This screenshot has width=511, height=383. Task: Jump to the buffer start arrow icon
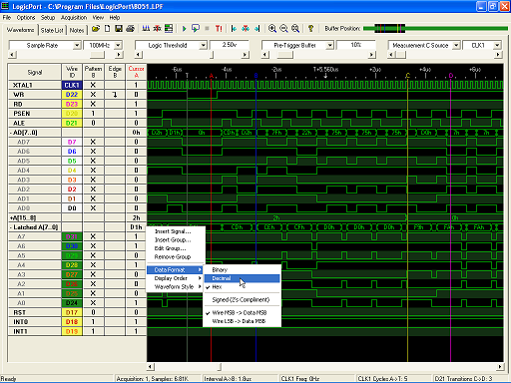234,29
